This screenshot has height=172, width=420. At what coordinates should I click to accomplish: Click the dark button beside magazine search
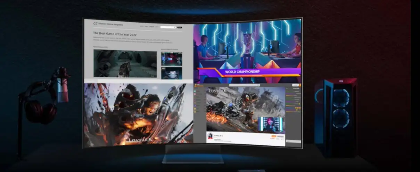pos(180,27)
